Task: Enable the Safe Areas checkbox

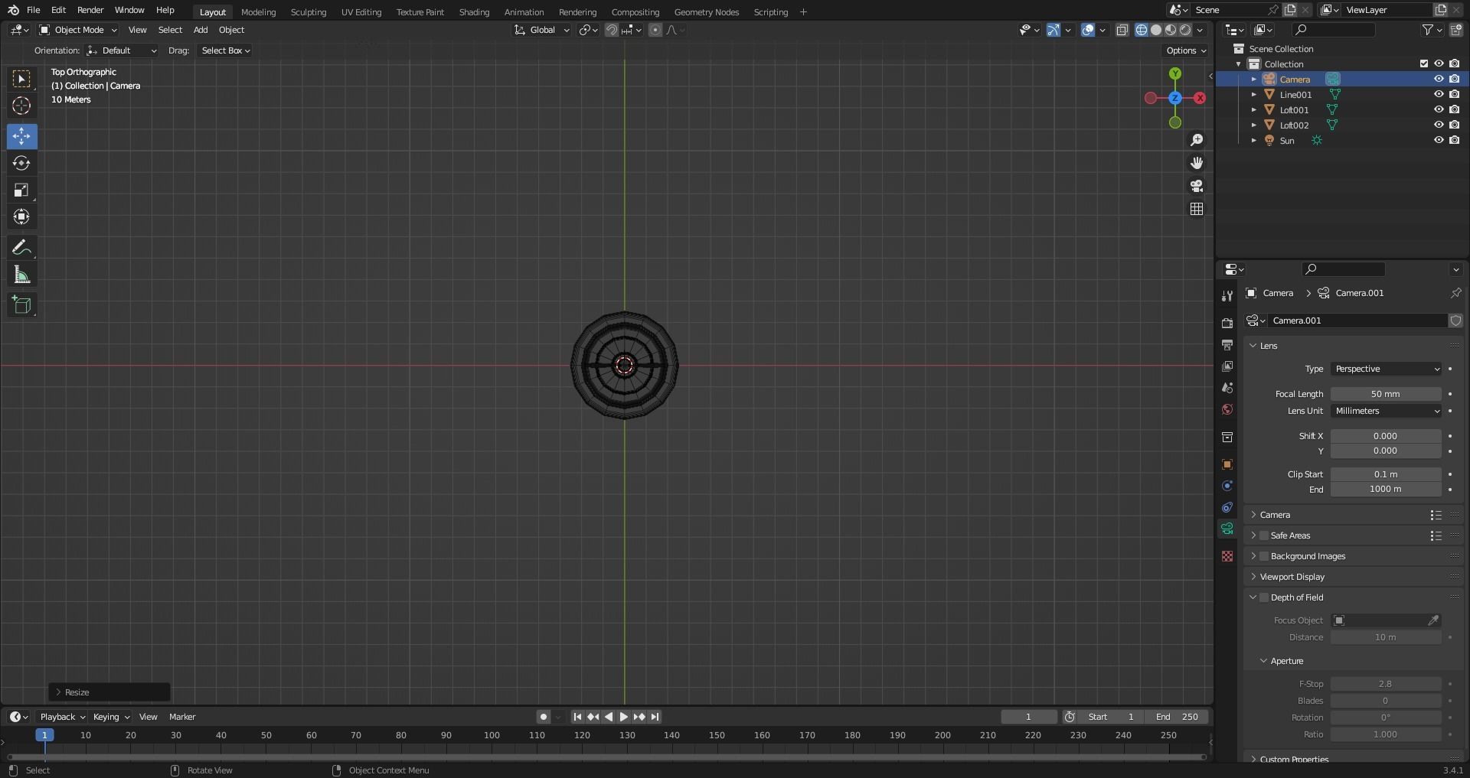Action: point(1264,535)
